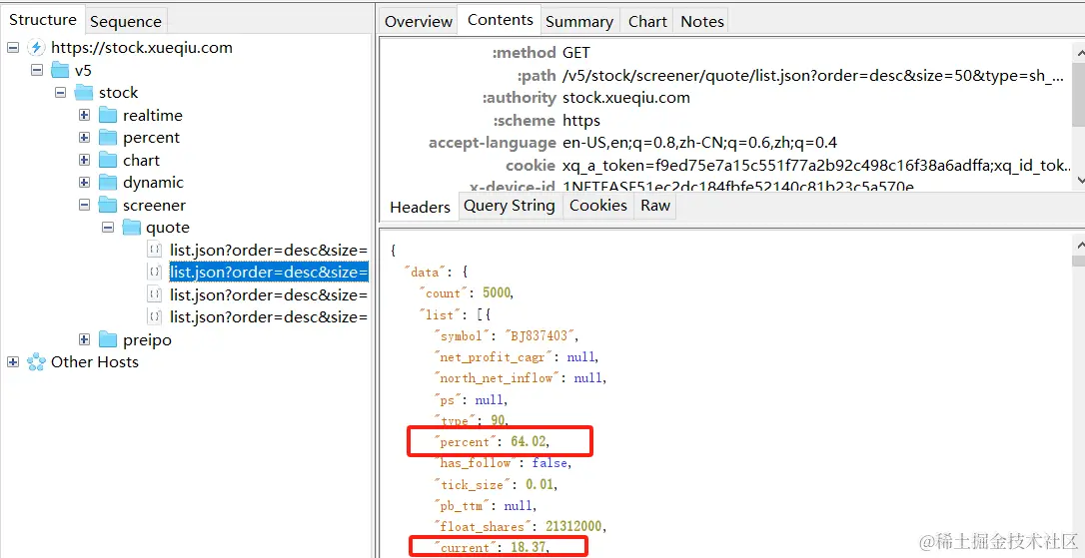The width and height of the screenshot is (1085, 558).
Task: Click the "float_shares": 21312000 line
Action: tap(520, 527)
